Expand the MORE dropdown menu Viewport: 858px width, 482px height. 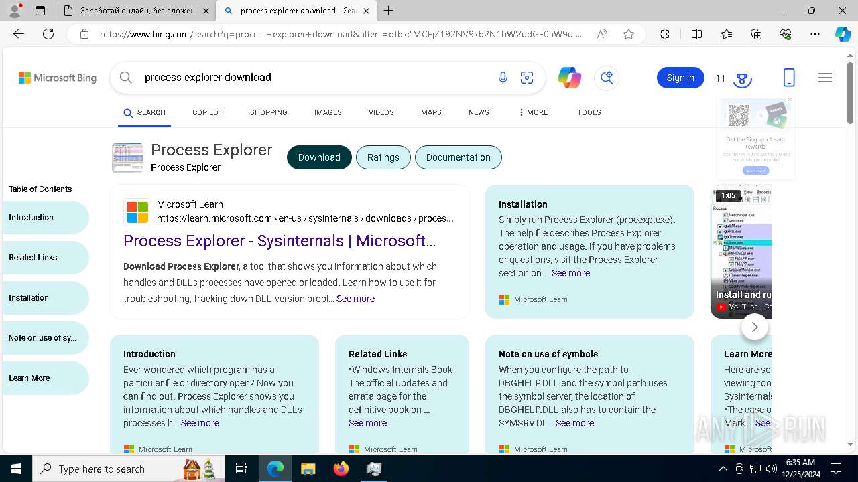[533, 112]
